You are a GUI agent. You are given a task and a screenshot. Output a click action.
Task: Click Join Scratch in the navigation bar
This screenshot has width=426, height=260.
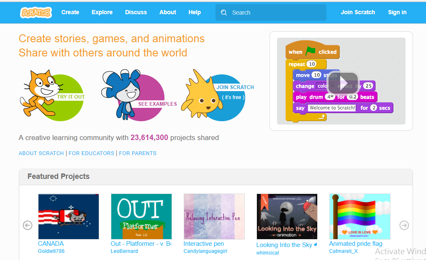coord(358,12)
